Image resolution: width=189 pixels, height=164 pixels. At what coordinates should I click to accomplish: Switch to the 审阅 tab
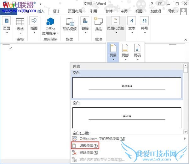click(124, 11)
